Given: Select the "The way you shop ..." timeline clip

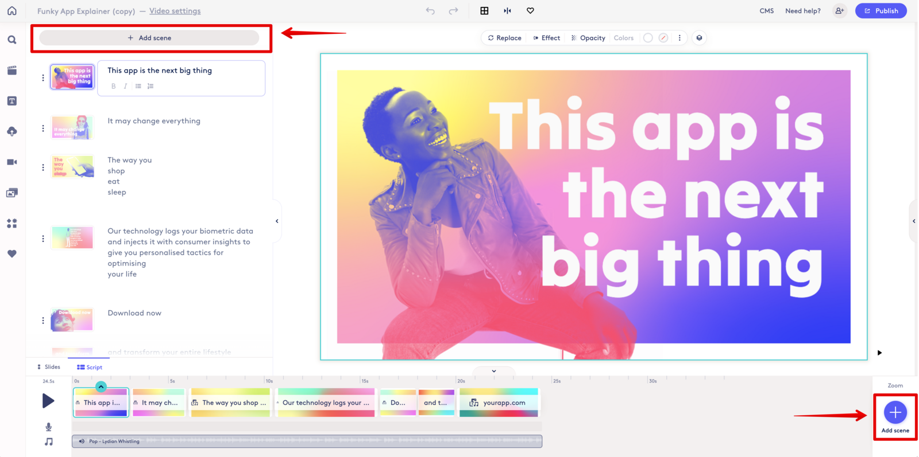Looking at the screenshot, I should [x=230, y=403].
